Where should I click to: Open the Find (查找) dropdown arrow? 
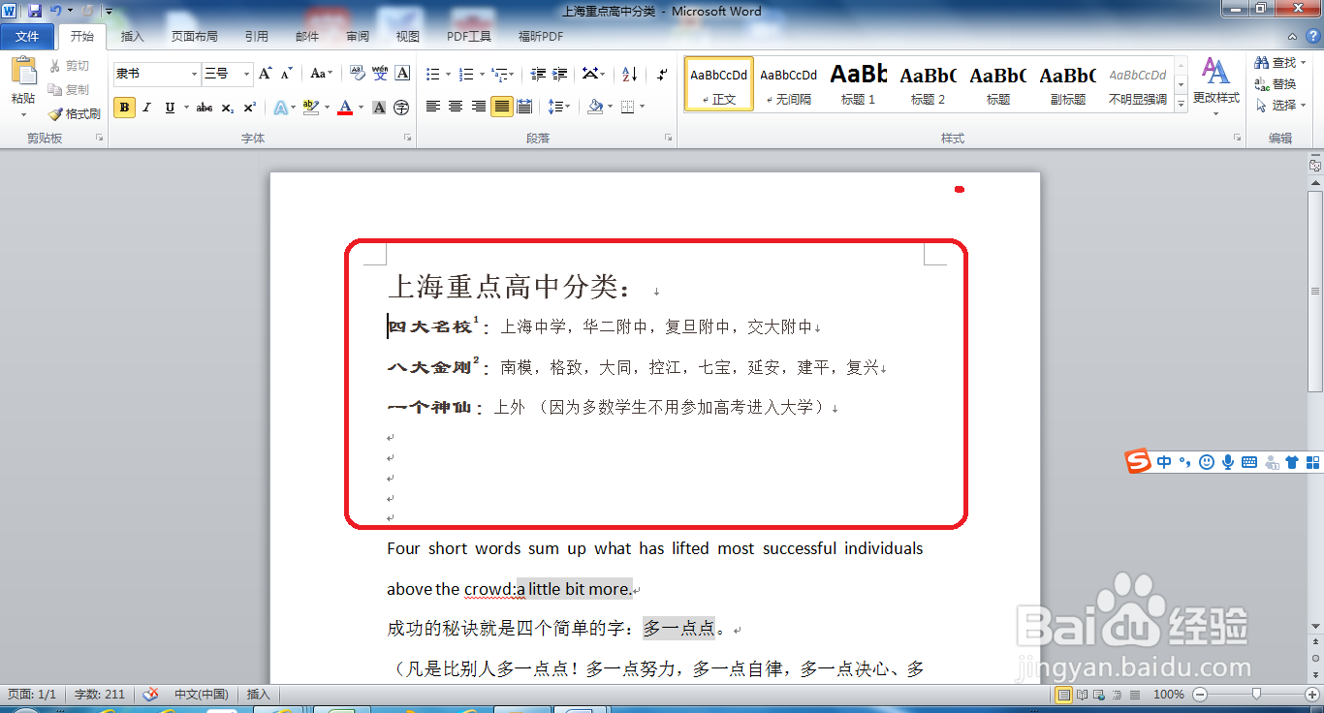point(1304,63)
